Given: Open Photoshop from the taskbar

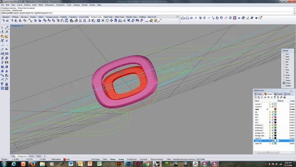Looking at the screenshot, I should pyautogui.click(x=129, y=164).
